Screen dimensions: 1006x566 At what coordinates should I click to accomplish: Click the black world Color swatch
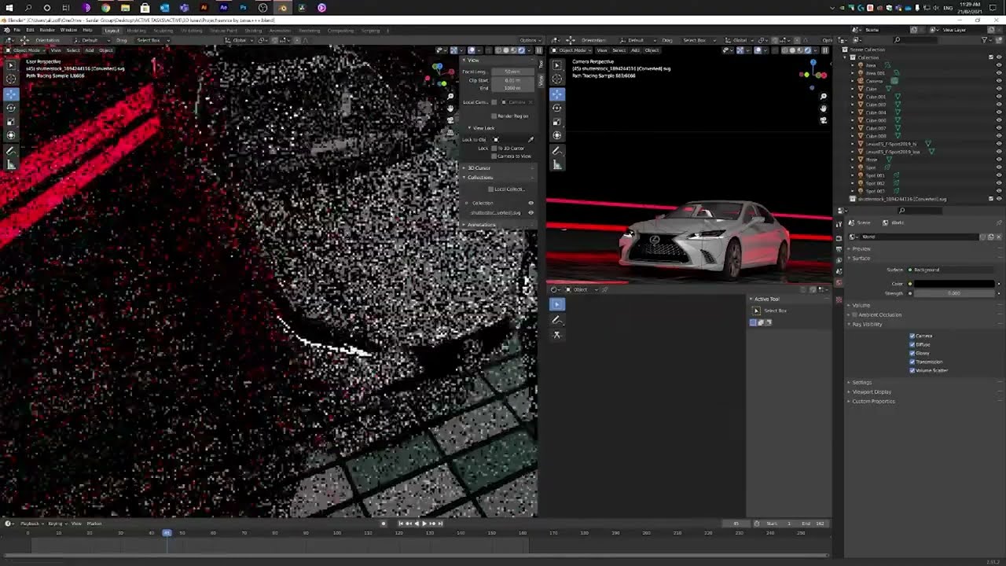tap(954, 284)
